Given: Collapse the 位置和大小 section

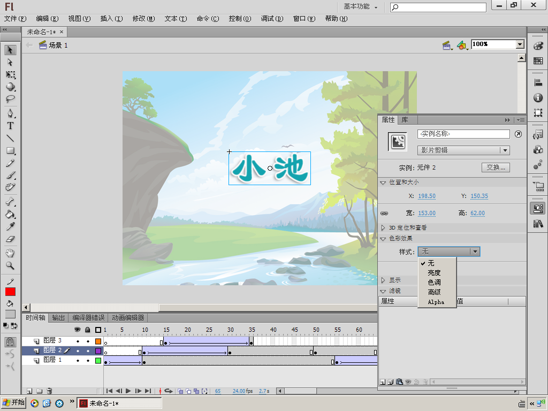Looking at the screenshot, I should (x=383, y=182).
